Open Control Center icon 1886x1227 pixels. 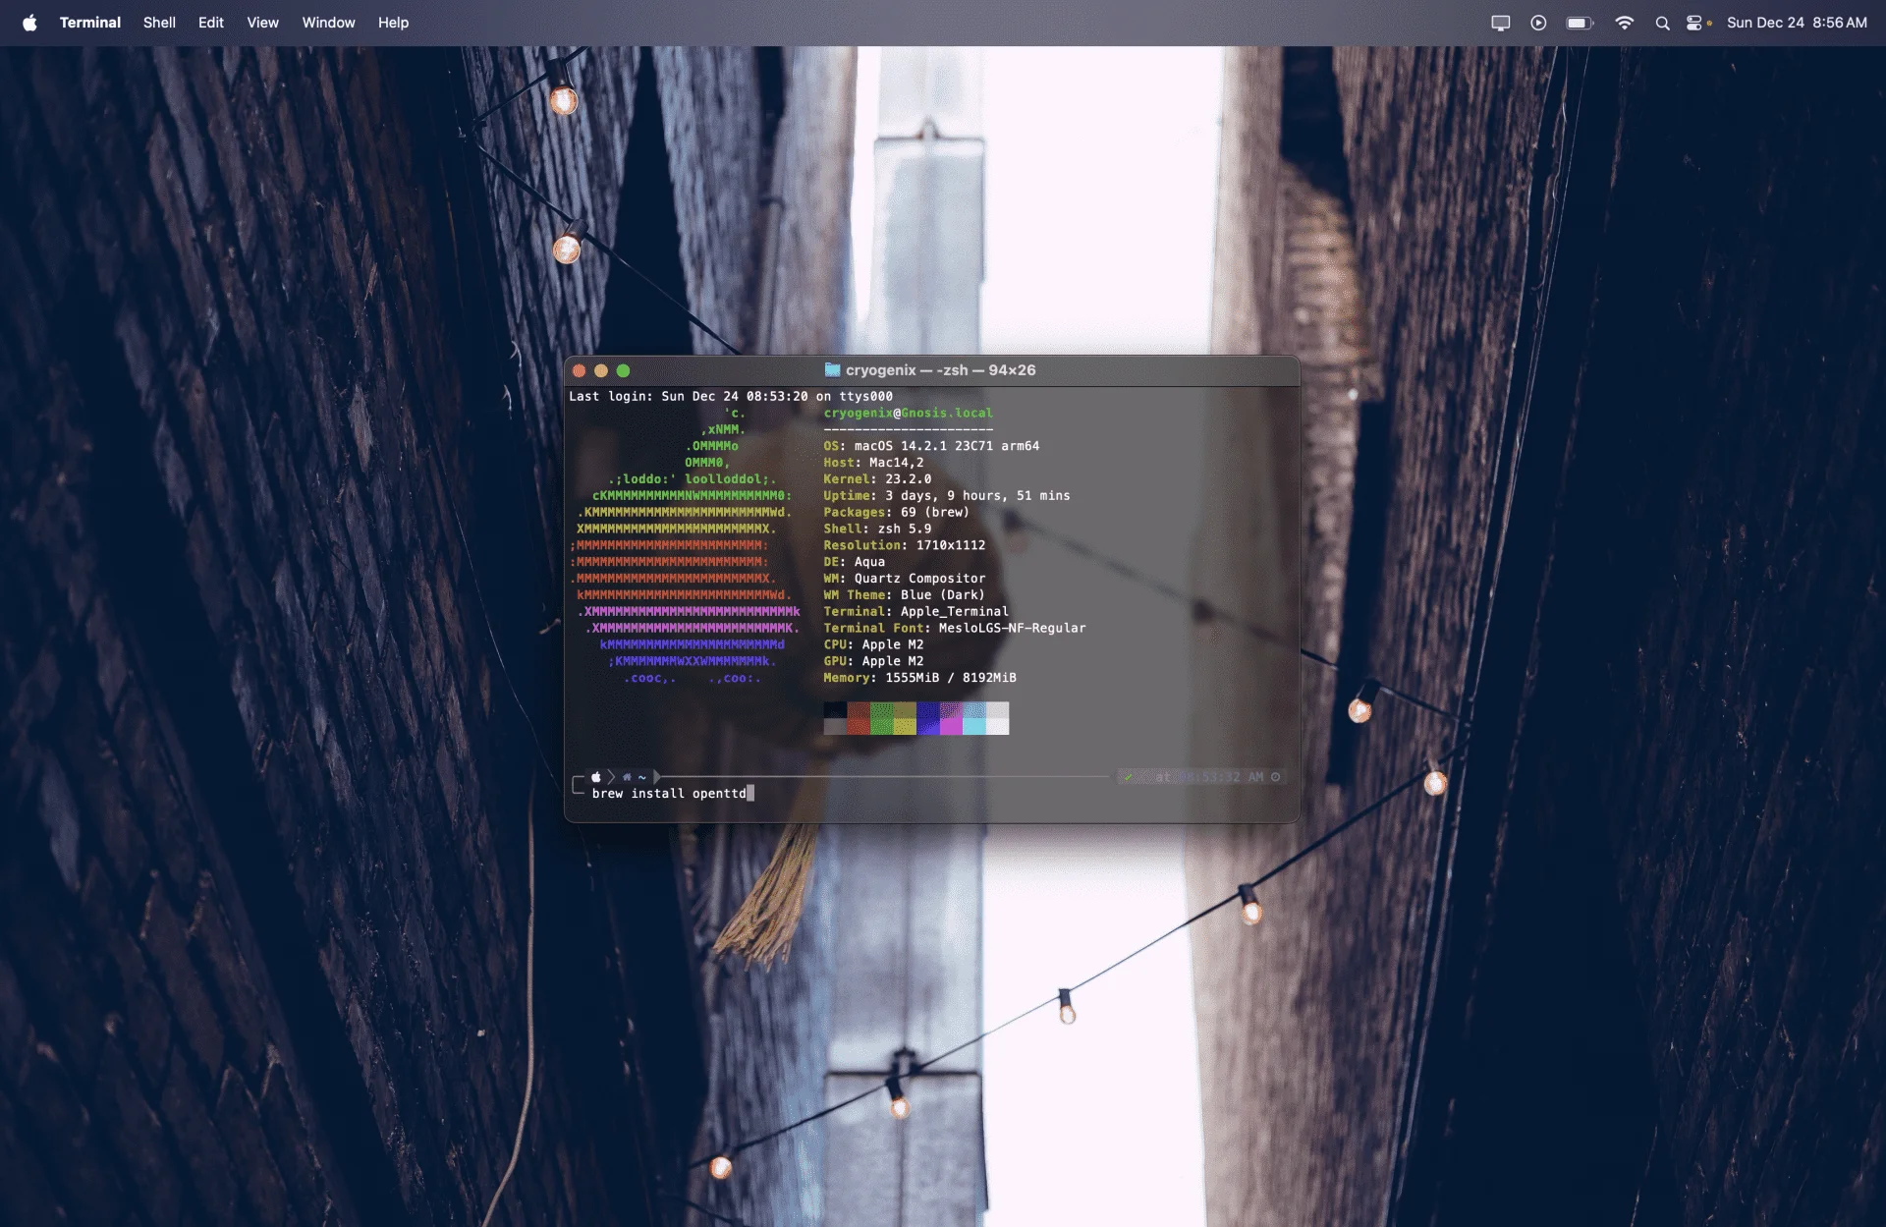pos(1694,23)
